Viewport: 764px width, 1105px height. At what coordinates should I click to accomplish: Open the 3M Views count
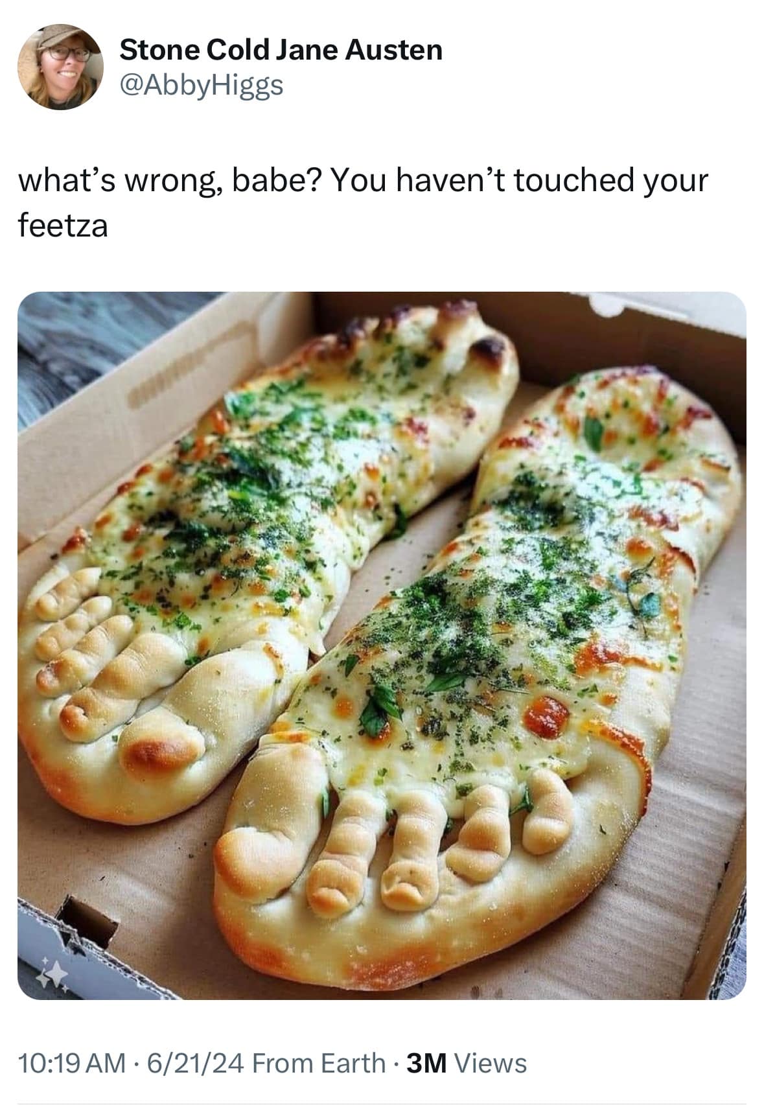click(x=467, y=1063)
